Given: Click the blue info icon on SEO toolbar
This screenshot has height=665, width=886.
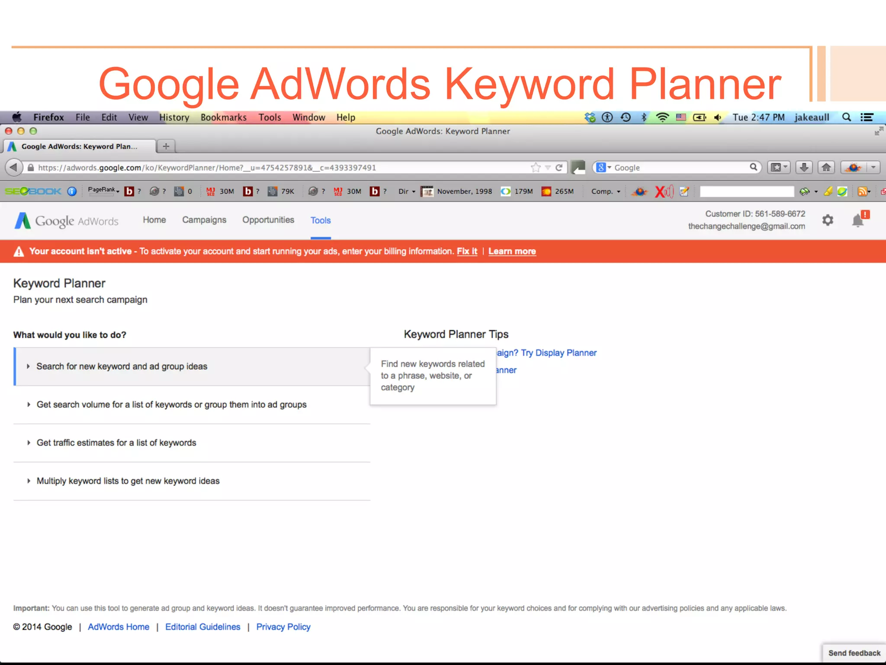Looking at the screenshot, I should [x=72, y=191].
